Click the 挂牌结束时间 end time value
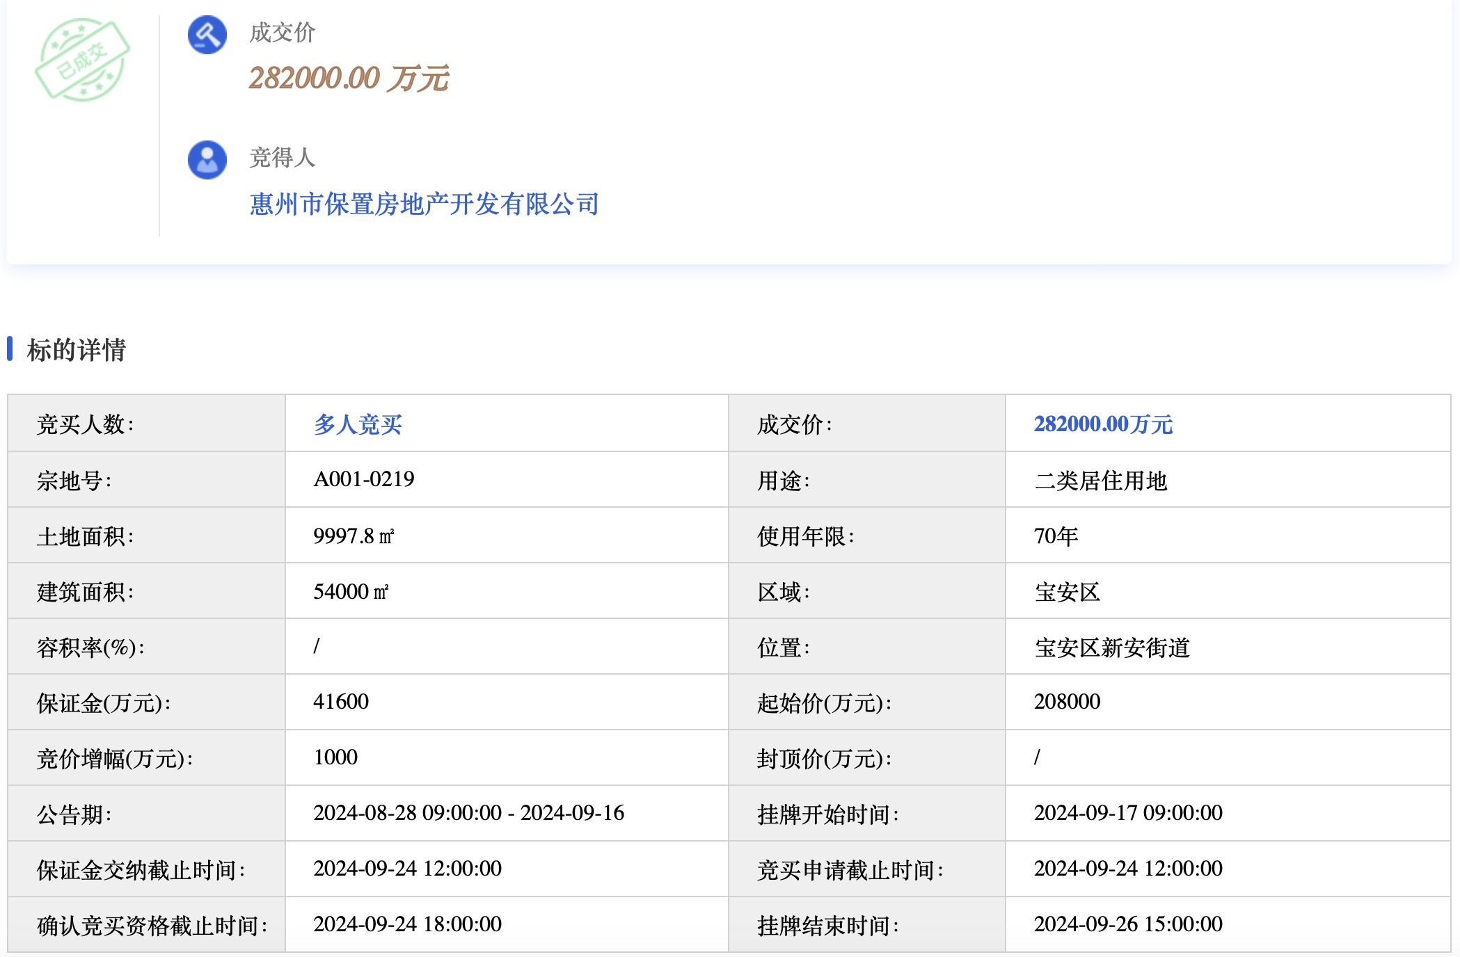 click(x=1127, y=924)
